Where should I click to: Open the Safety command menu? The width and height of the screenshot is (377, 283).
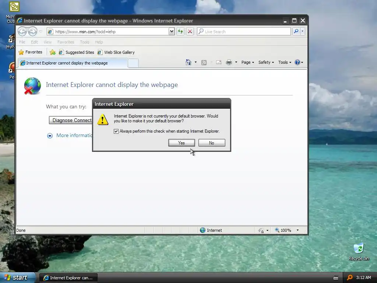[266, 62]
